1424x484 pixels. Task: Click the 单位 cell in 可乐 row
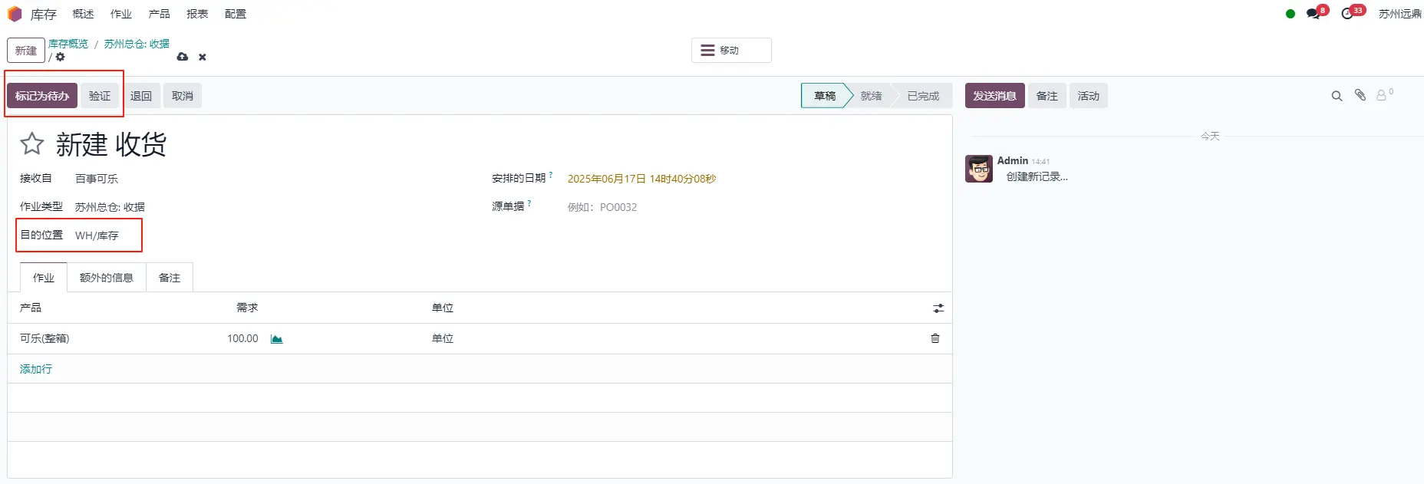(x=443, y=338)
